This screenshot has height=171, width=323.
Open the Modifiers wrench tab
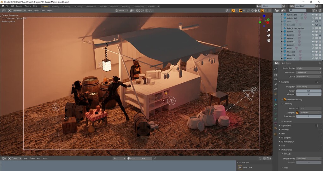coord(276,105)
